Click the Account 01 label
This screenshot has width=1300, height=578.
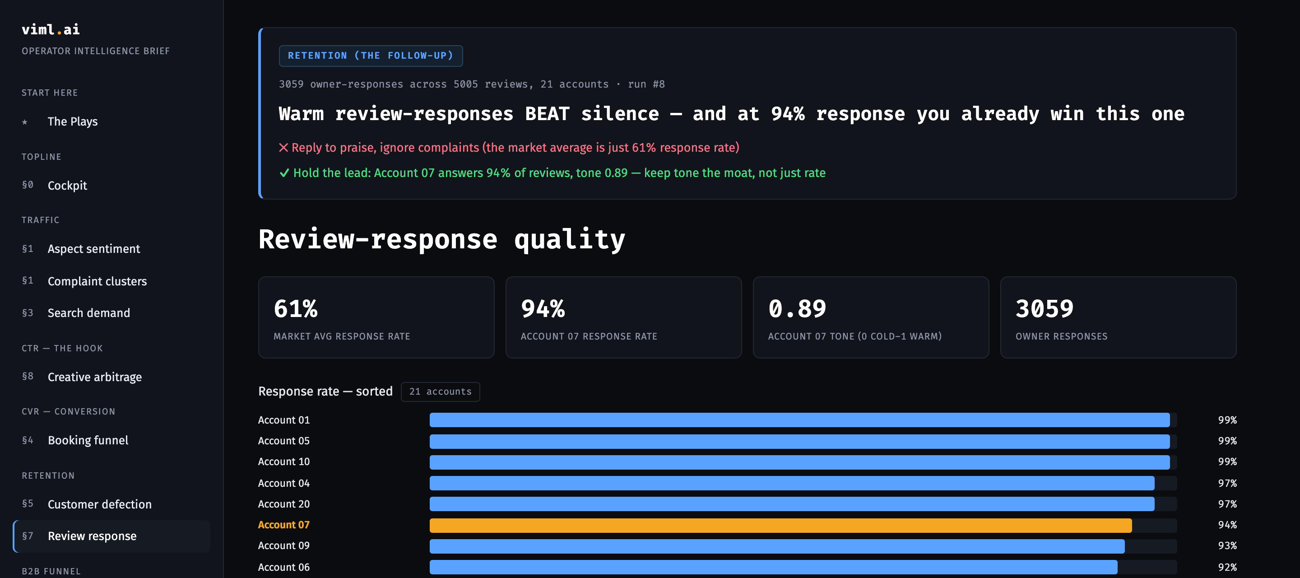(283, 420)
